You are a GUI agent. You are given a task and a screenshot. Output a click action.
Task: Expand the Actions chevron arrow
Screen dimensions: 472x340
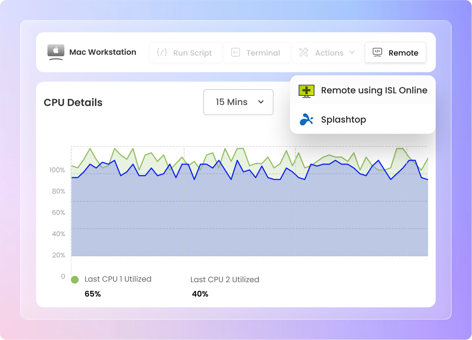(x=352, y=53)
